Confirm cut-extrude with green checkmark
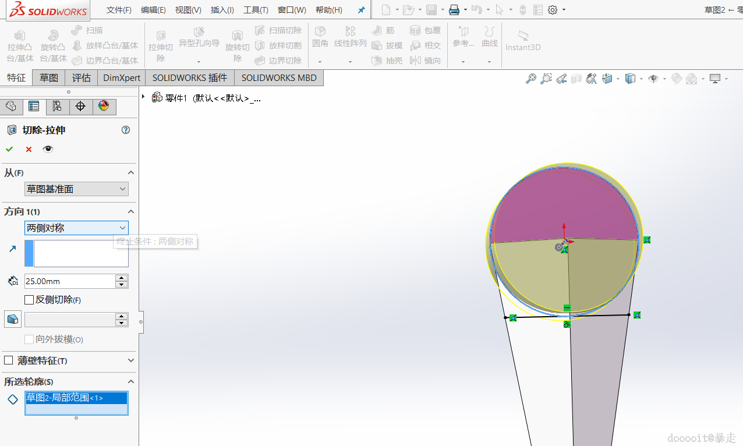 (x=9, y=149)
